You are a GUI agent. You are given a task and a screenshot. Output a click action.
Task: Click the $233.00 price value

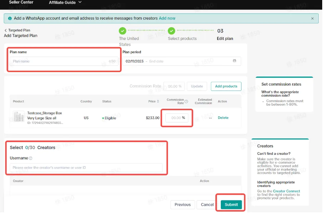[153, 118]
